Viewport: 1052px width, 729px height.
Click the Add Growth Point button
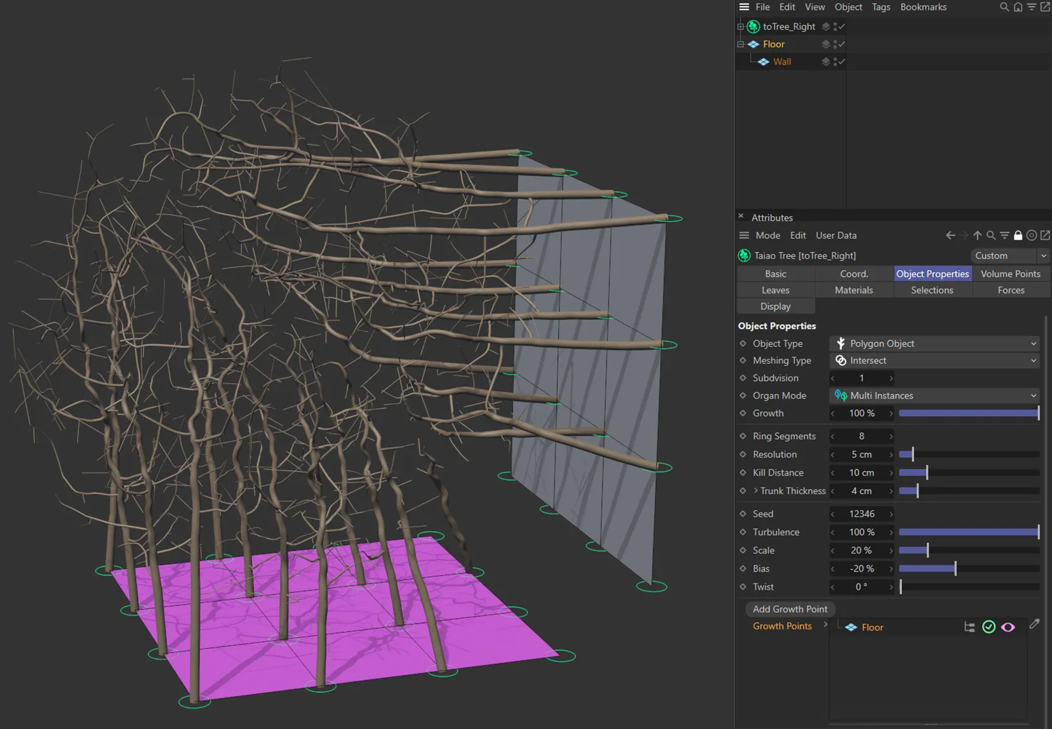[789, 609]
